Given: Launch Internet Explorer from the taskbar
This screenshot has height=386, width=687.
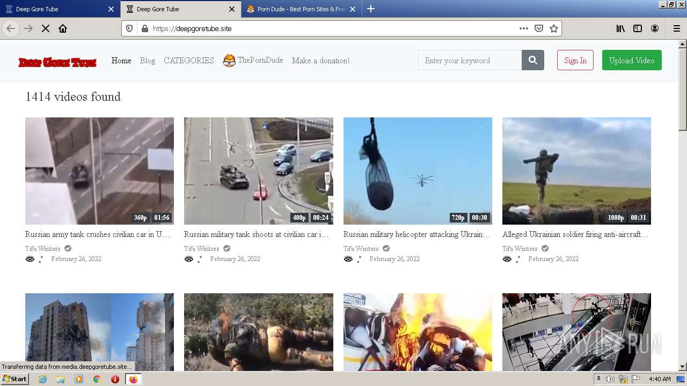Looking at the screenshot, I should (x=42, y=379).
